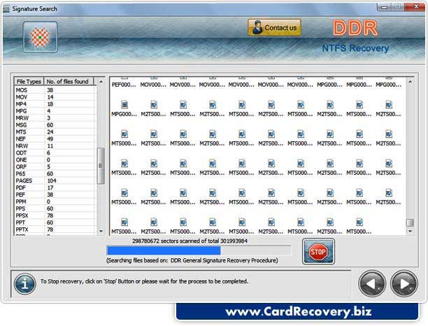The height and width of the screenshot is (326, 428).
Task: Go back with the left arrow button
Action: [x=372, y=284]
